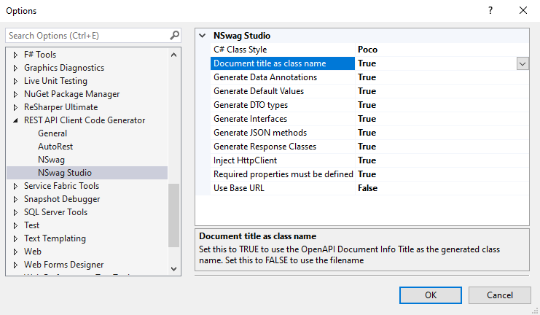Collapse the NSwag Studio property category
This screenshot has width=540, height=315.
tap(203, 36)
